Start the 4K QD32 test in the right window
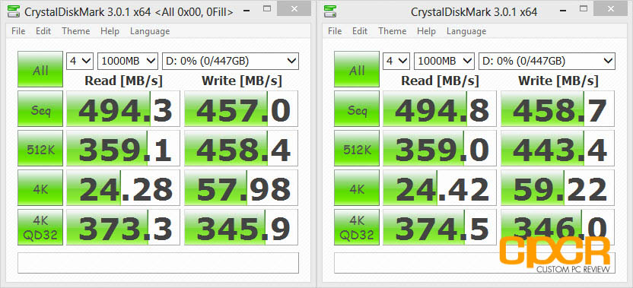The height and width of the screenshot is (288, 633). pos(357,227)
